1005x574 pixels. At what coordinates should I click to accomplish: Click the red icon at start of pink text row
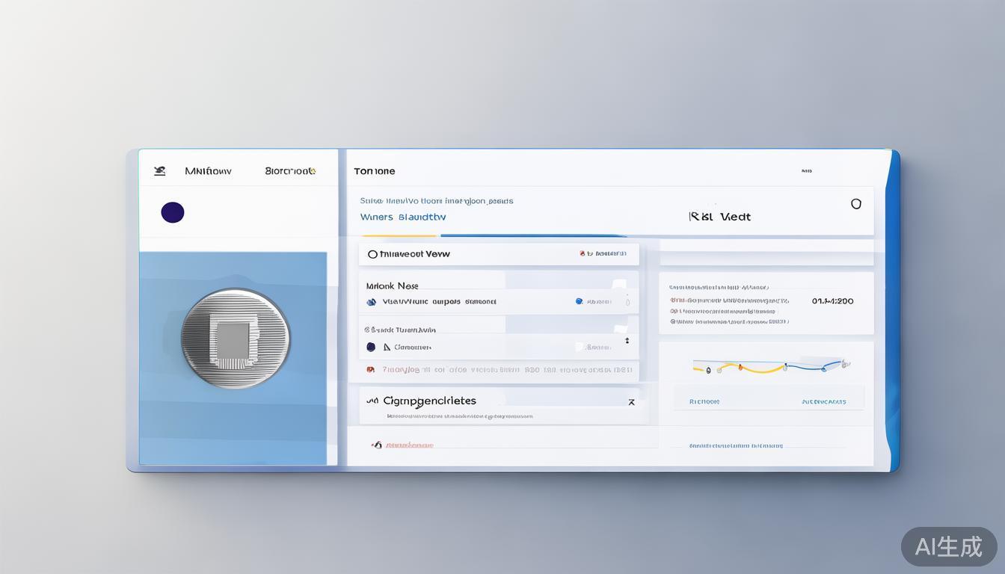(x=370, y=369)
